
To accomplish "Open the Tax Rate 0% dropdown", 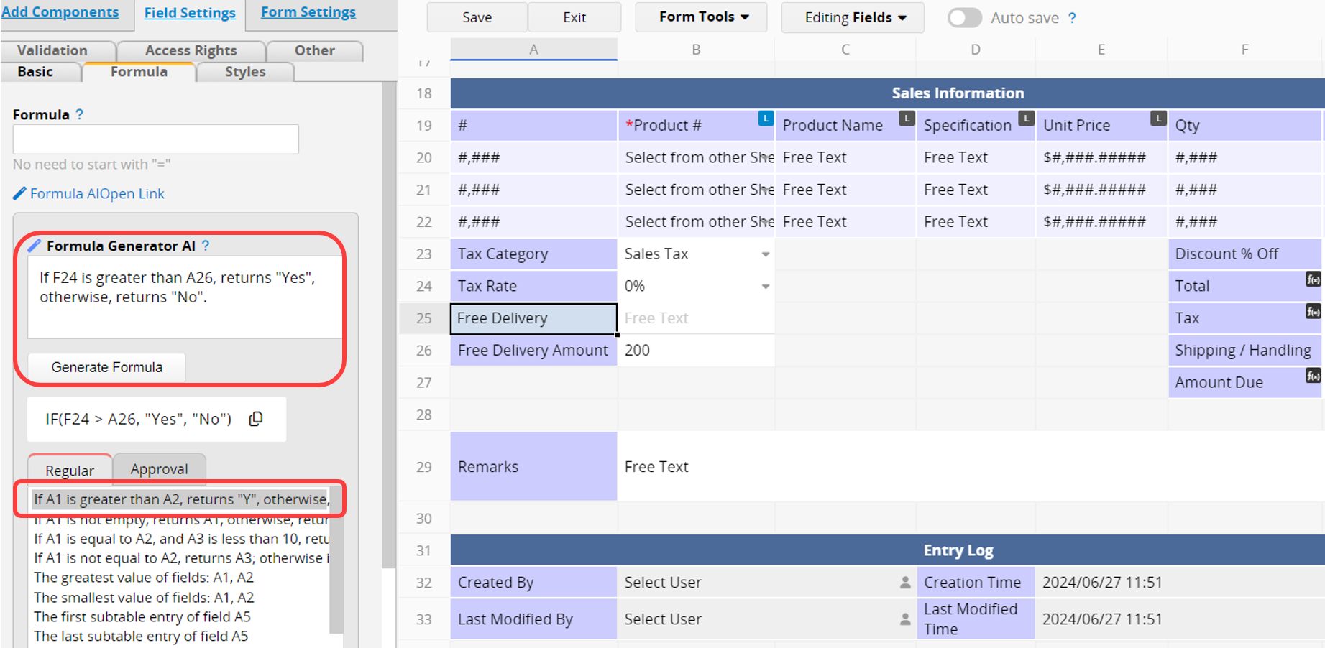I will (766, 287).
